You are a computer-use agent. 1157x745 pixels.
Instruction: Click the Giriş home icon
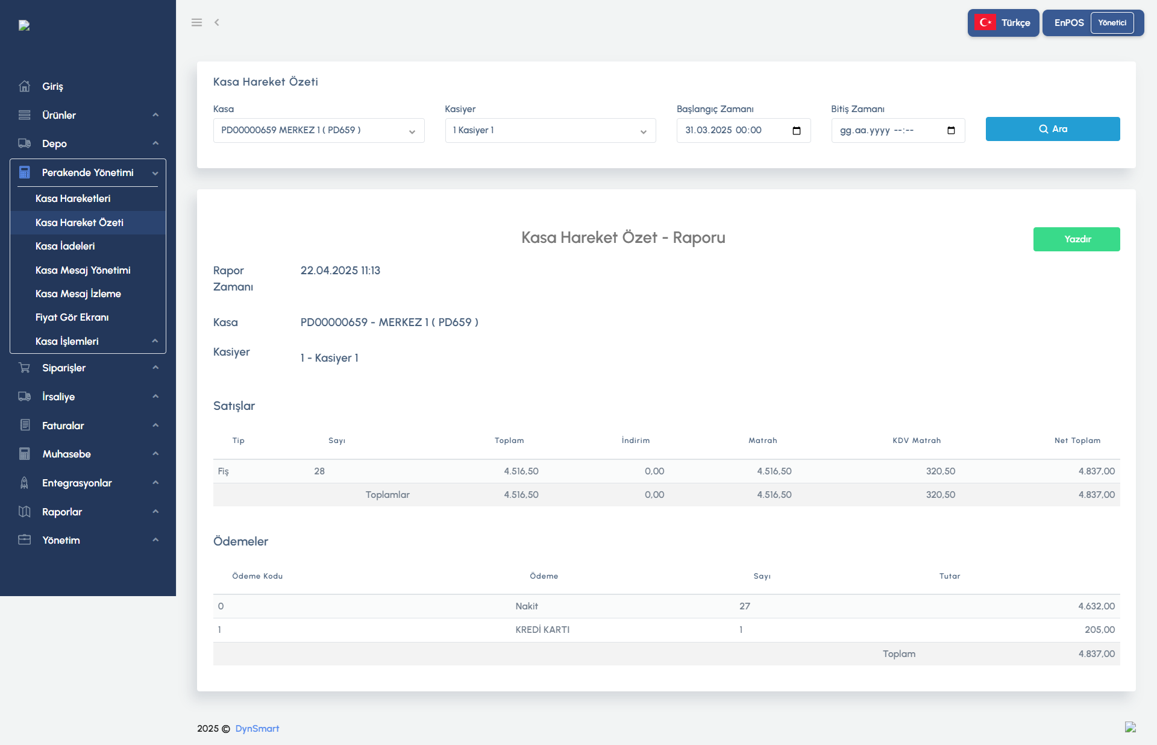(24, 86)
